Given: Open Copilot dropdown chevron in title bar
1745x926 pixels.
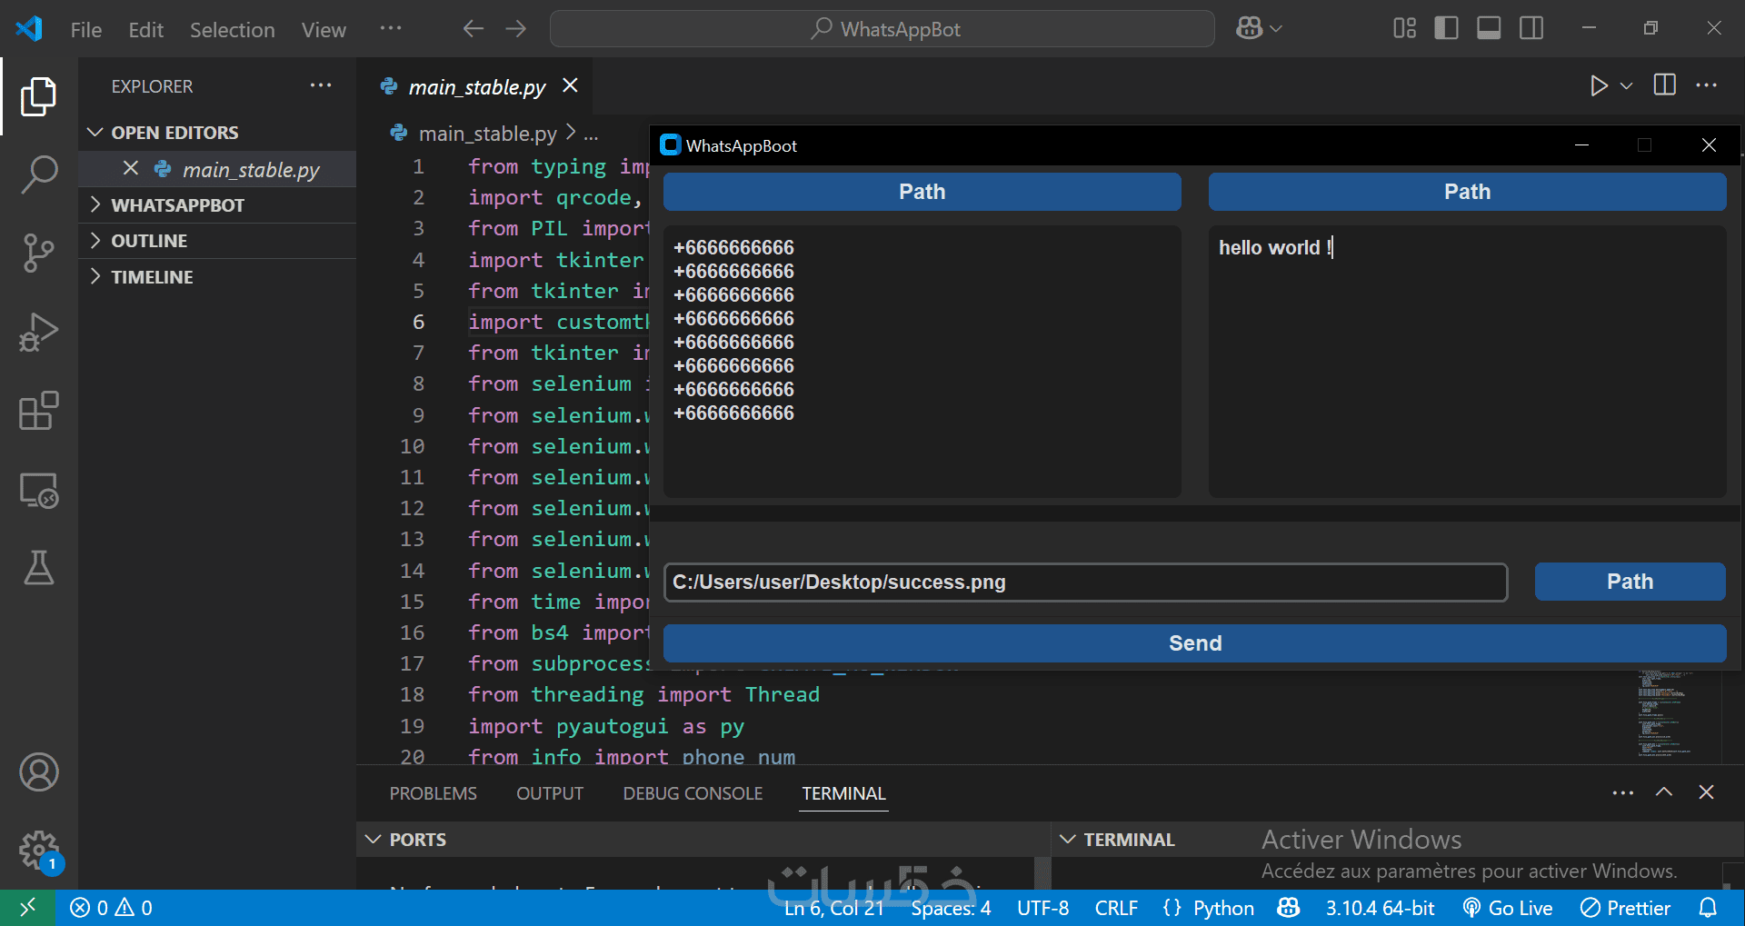Looking at the screenshot, I should [x=1276, y=29].
